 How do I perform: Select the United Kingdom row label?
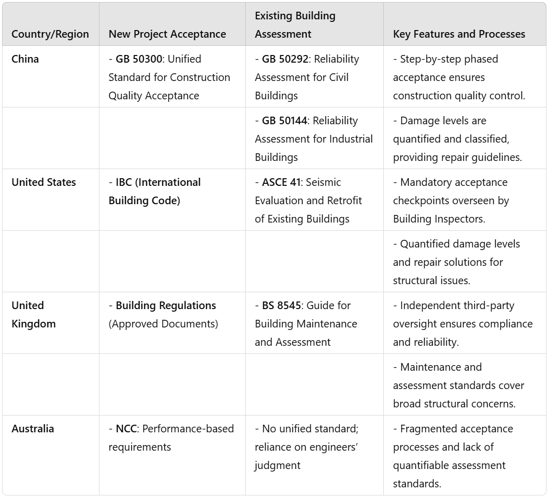point(34,315)
